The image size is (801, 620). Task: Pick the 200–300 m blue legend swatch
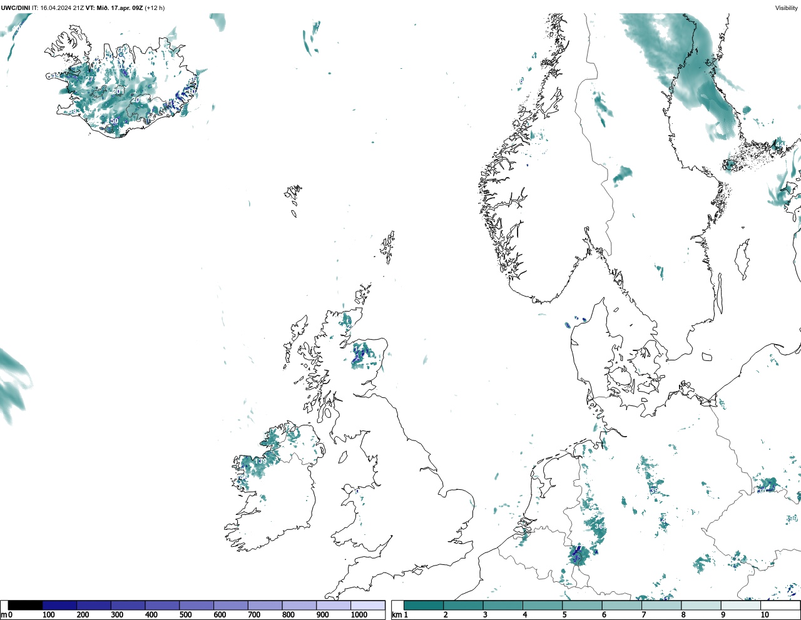(x=94, y=606)
